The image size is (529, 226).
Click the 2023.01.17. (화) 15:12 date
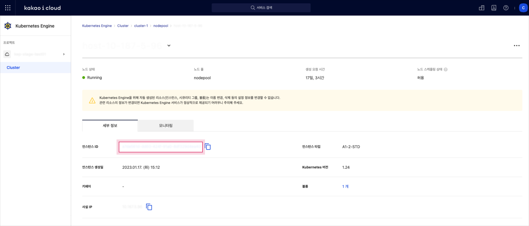click(x=141, y=167)
